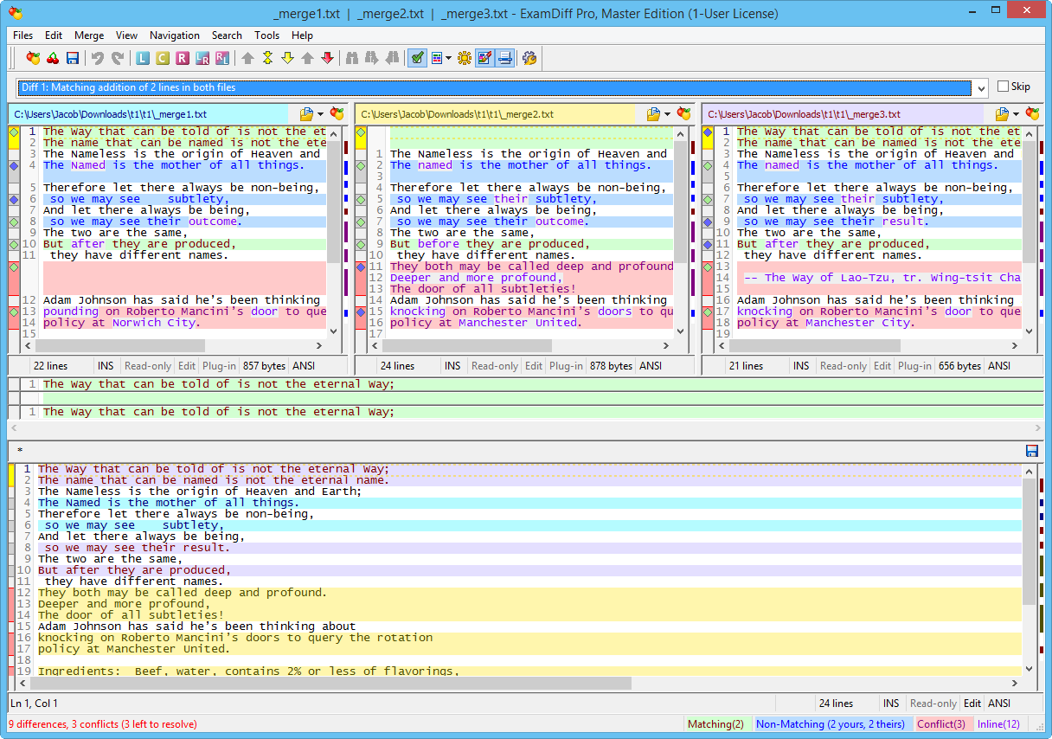The image size is (1052, 739).
Task: Click the Compare files apple icon in toolbar
Action: click(34, 58)
